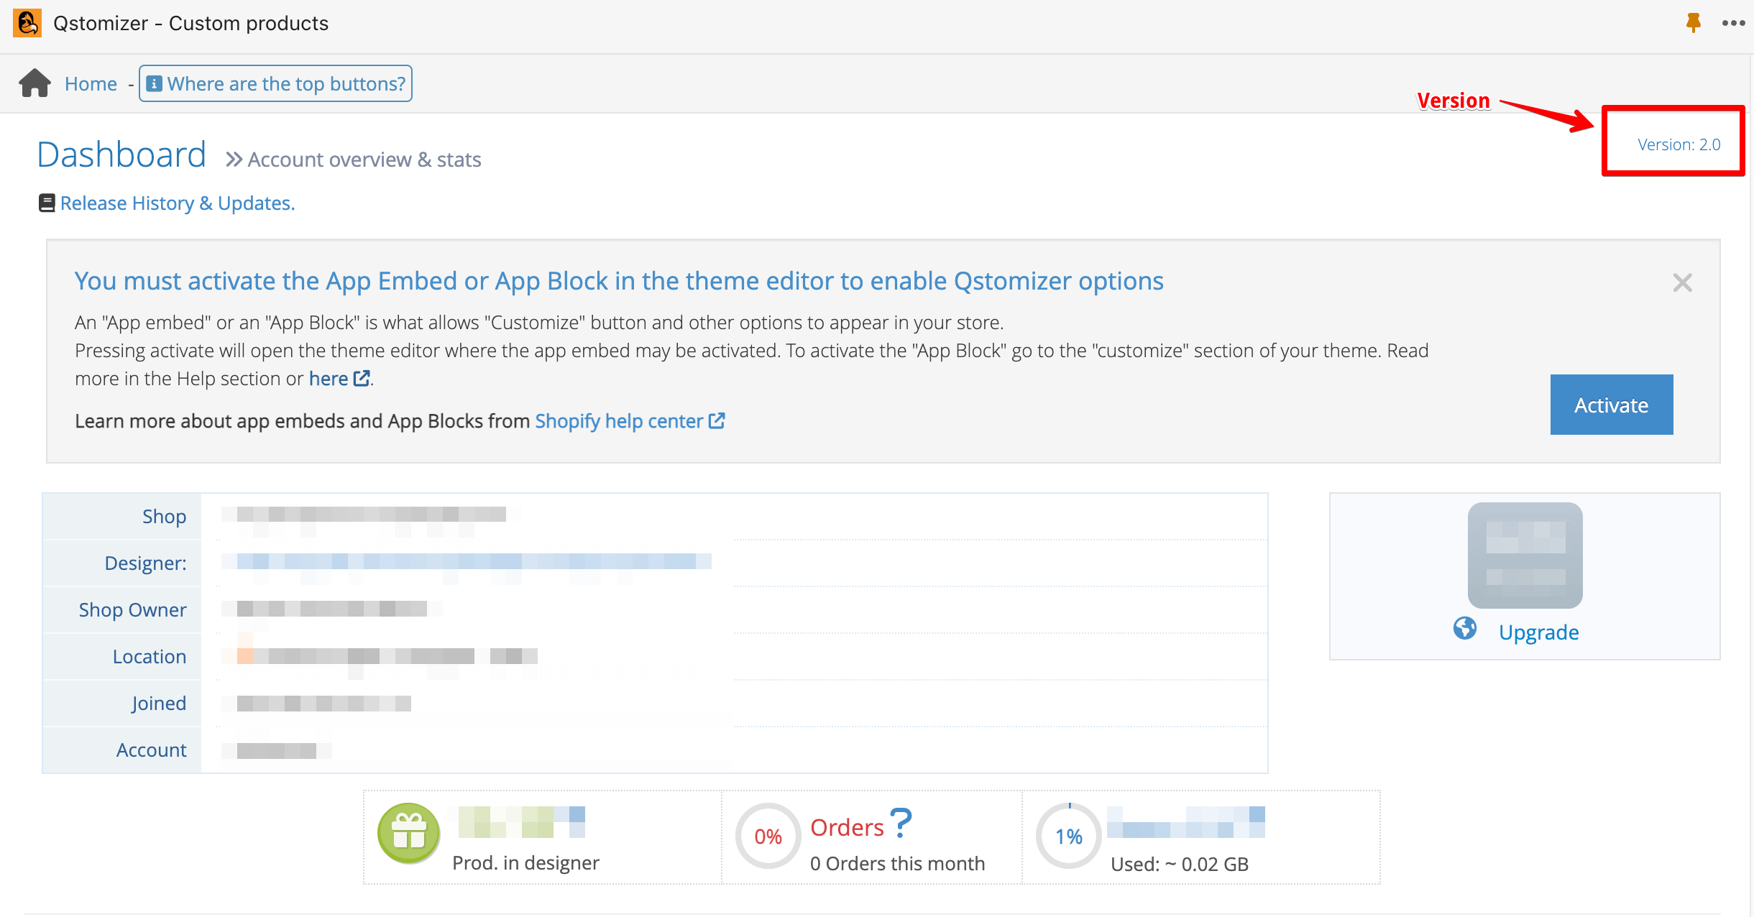Click the App Embed notice headline
The height and width of the screenshot is (917, 1754).
619,280
